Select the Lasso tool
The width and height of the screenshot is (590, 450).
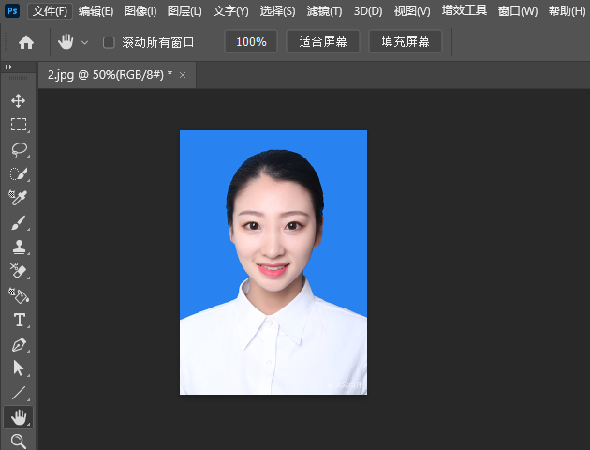[19, 149]
